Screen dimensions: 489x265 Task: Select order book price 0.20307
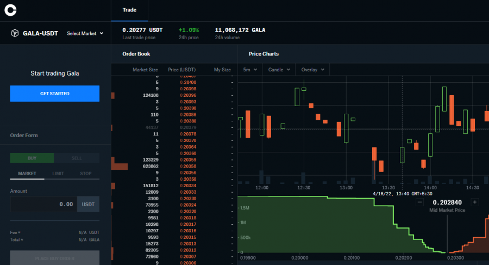coord(188,256)
